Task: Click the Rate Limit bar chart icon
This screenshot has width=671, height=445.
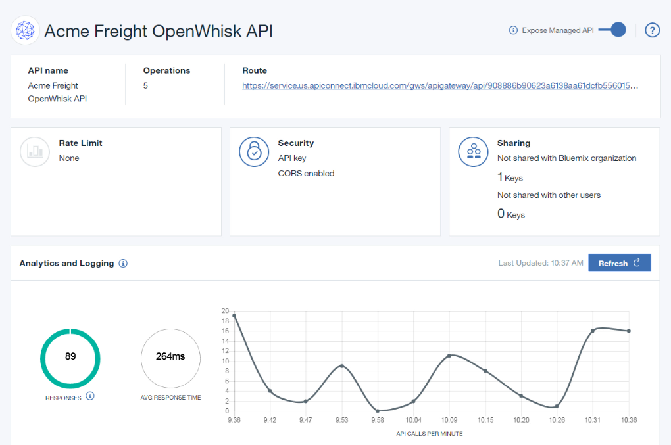Action: point(35,151)
